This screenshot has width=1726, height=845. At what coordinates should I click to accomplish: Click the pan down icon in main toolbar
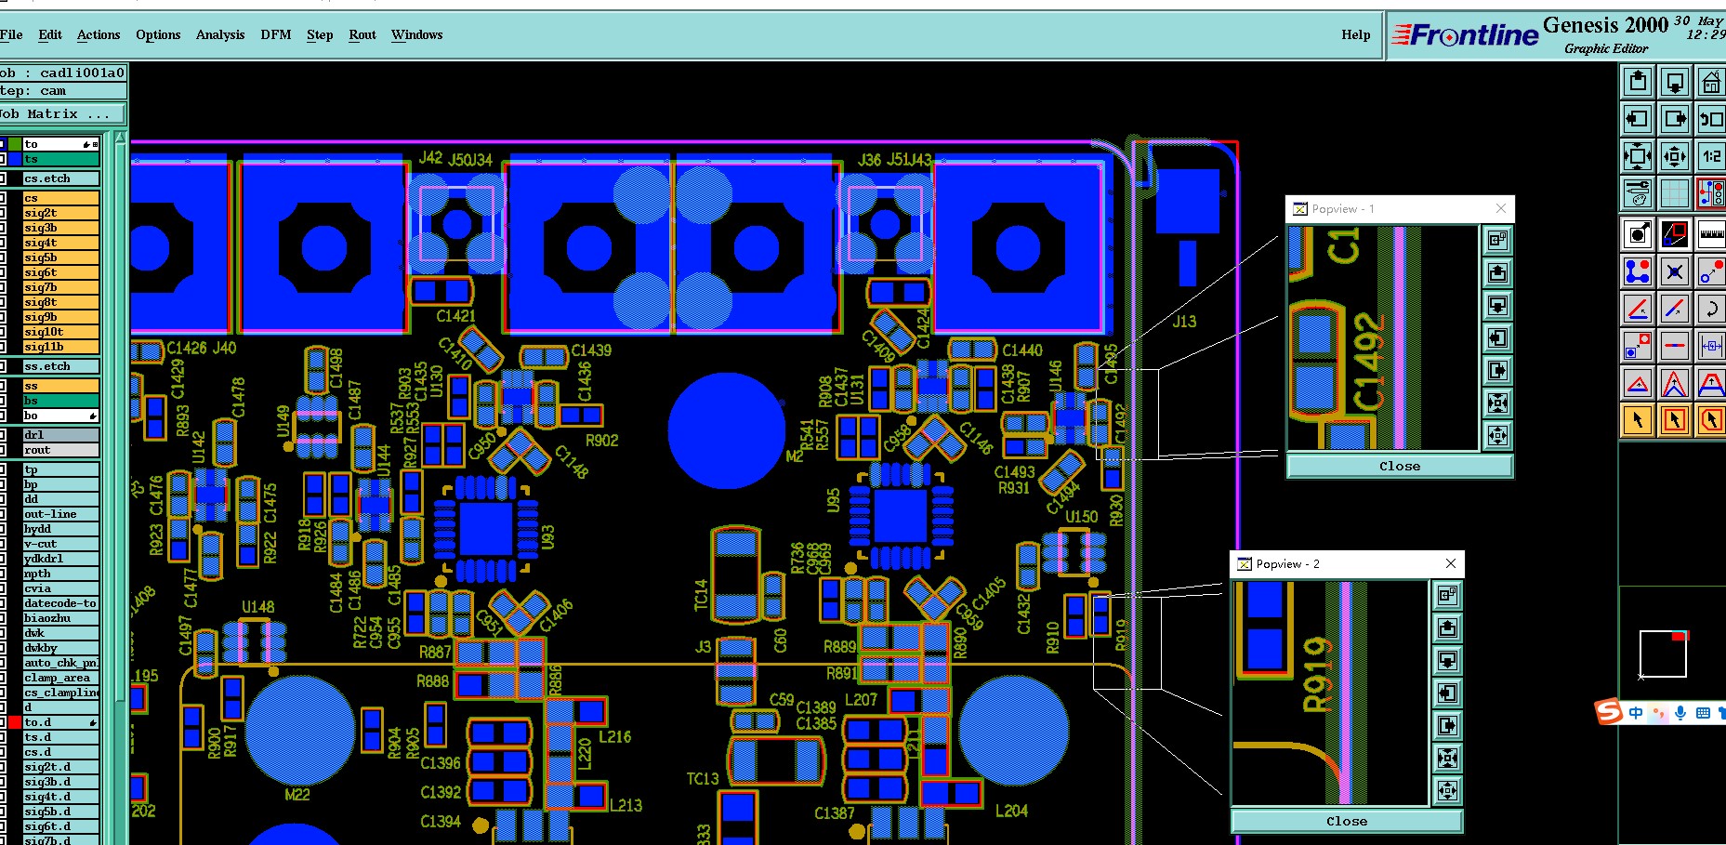tap(1675, 82)
